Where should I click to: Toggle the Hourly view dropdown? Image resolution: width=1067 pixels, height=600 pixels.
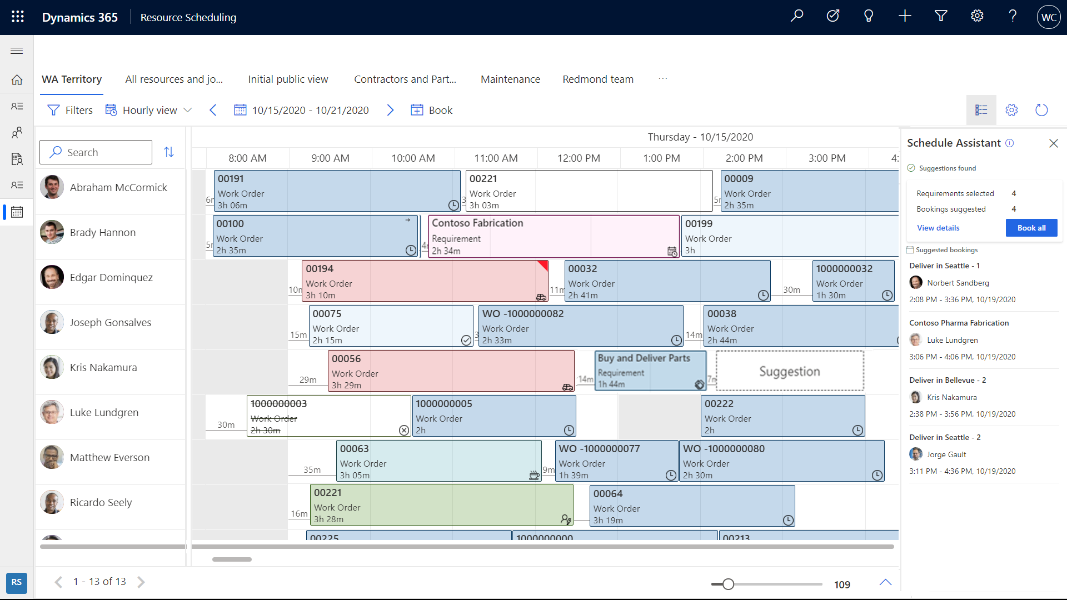pos(188,110)
